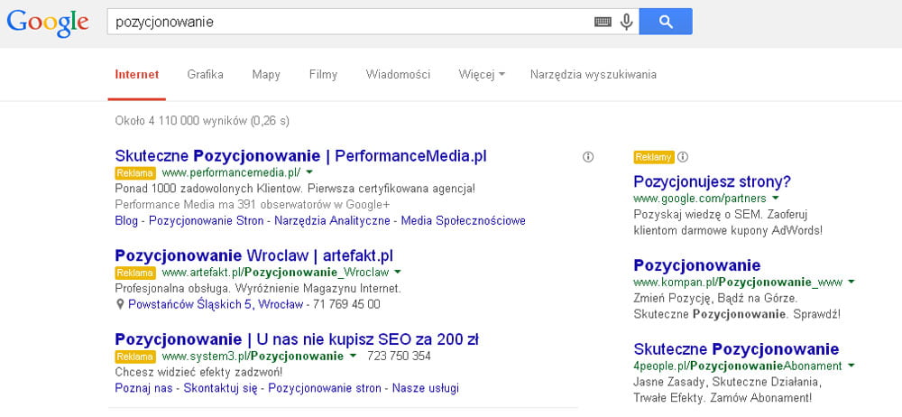This screenshot has height=417, width=902.
Task: Open Skuteczne Pozycjonowanie | PerformanceMedia.pl result
Action: (301, 156)
